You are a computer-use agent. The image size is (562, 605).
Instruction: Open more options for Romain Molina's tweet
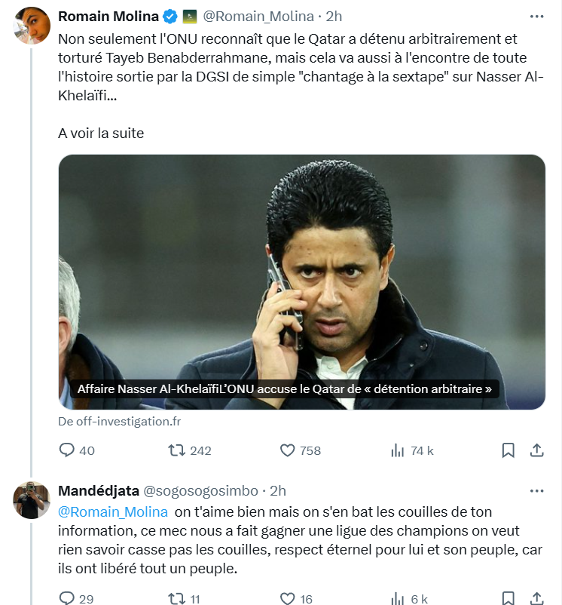click(x=536, y=16)
